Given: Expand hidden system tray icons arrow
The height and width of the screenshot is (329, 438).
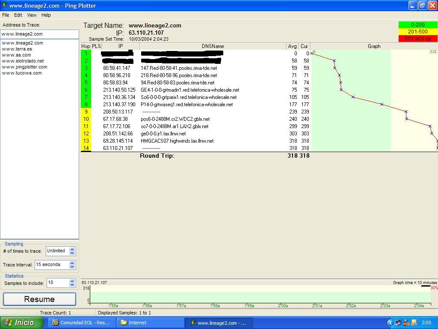Looking at the screenshot, I should click(x=390, y=323).
